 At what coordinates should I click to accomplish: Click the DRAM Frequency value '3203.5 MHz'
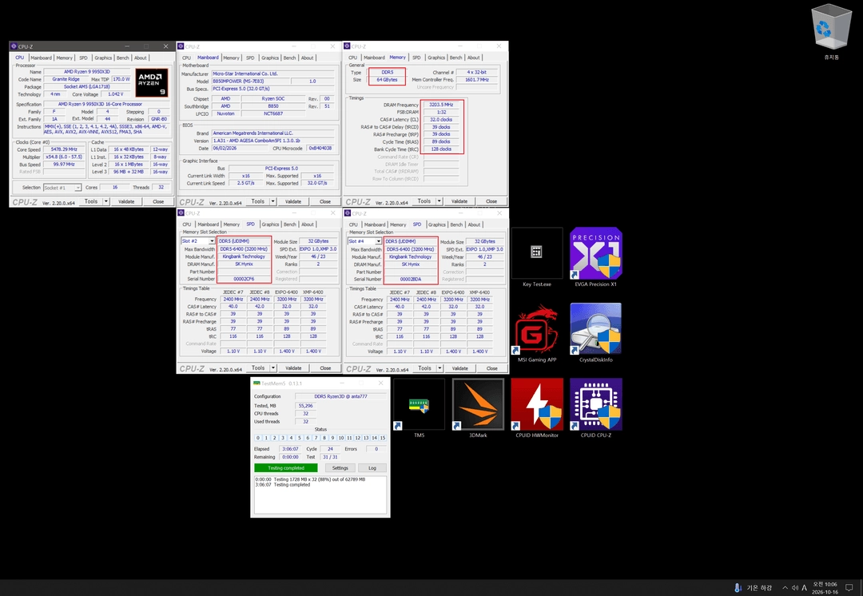(441, 105)
